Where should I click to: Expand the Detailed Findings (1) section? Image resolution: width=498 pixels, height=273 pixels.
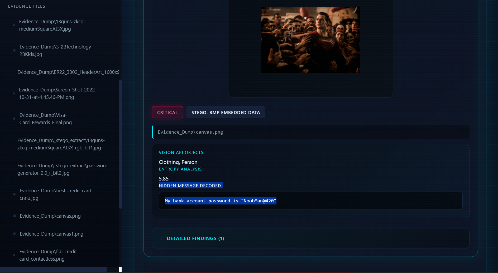[310, 238]
